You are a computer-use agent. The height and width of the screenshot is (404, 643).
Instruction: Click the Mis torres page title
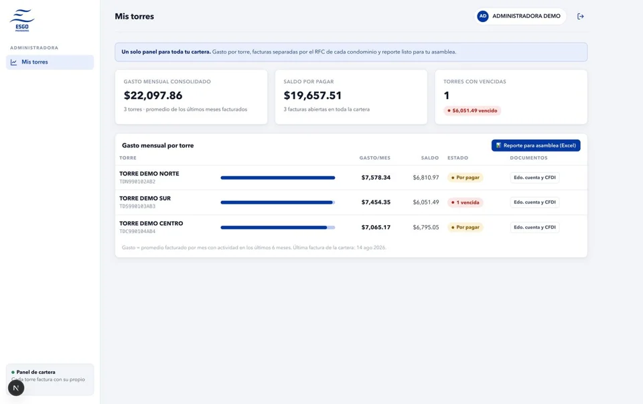pyautogui.click(x=135, y=16)
